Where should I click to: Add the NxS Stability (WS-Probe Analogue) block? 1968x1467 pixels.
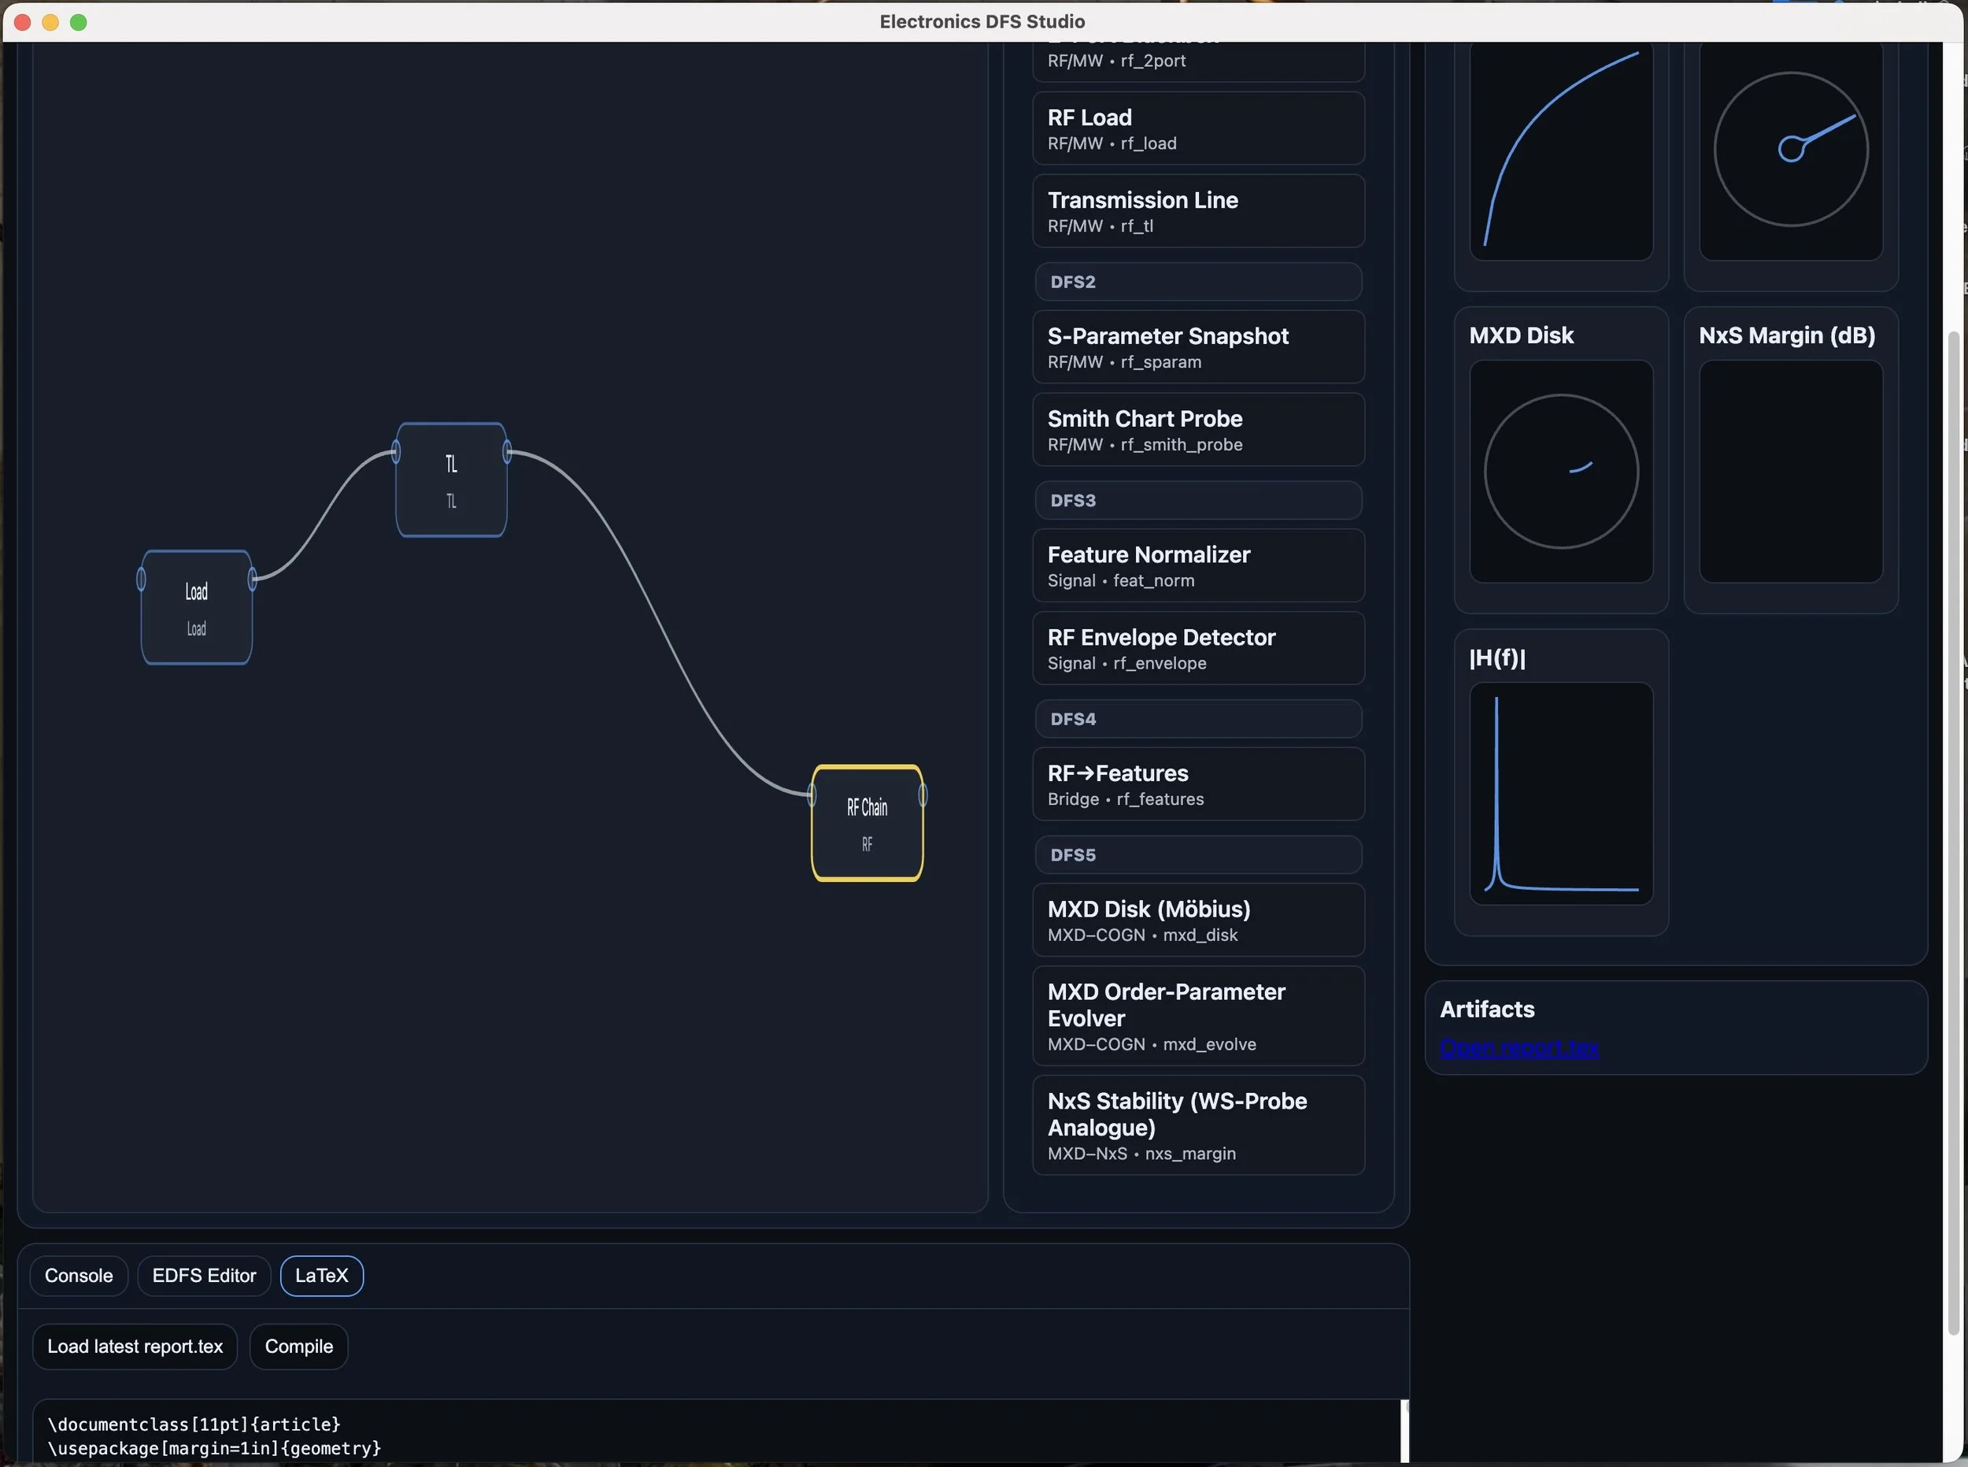pos(1197,1124)
